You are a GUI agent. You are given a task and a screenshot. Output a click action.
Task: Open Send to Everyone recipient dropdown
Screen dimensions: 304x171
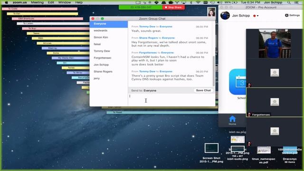pos(150,91)
